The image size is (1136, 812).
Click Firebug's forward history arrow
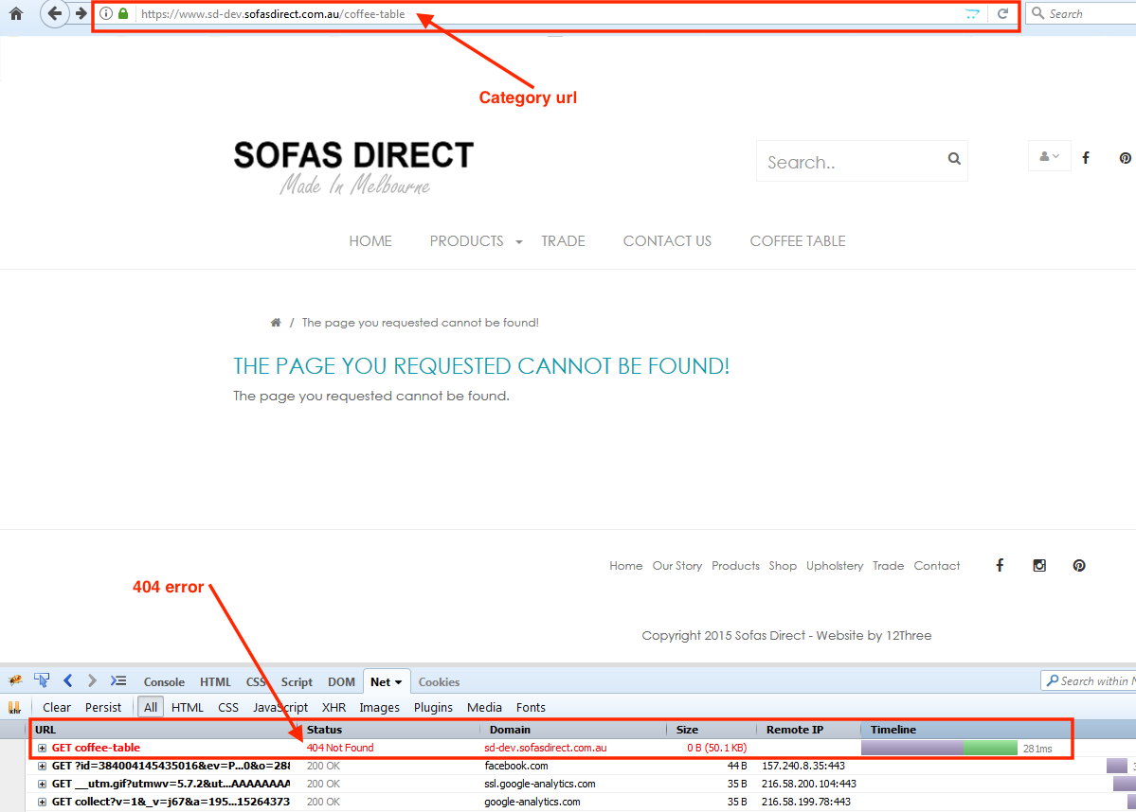(x=92, y=680)
